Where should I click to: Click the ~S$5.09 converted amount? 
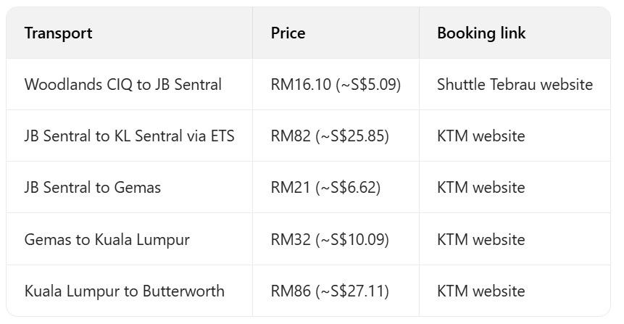click(368, 85)
